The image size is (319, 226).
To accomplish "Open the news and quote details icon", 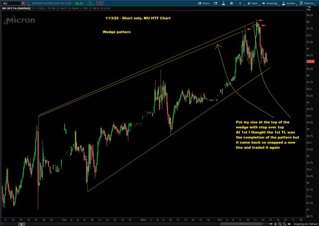I will point(215,3).
